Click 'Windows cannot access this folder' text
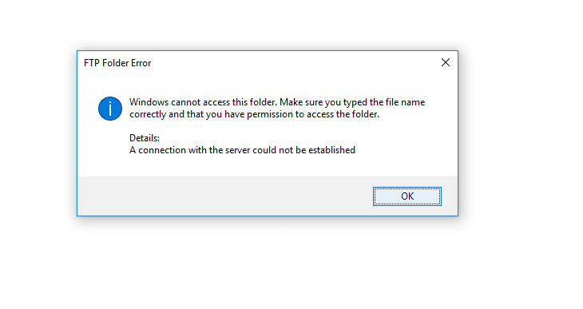The image size is (583, 309). 203,102
